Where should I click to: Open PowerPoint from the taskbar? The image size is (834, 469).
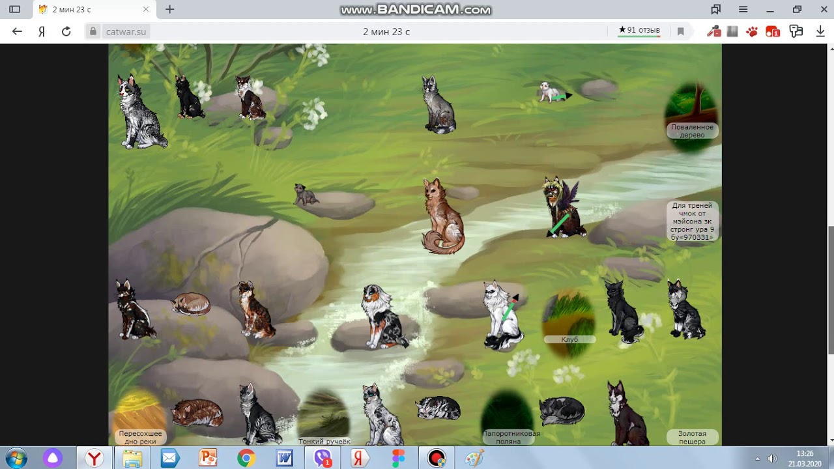(208, 458)
